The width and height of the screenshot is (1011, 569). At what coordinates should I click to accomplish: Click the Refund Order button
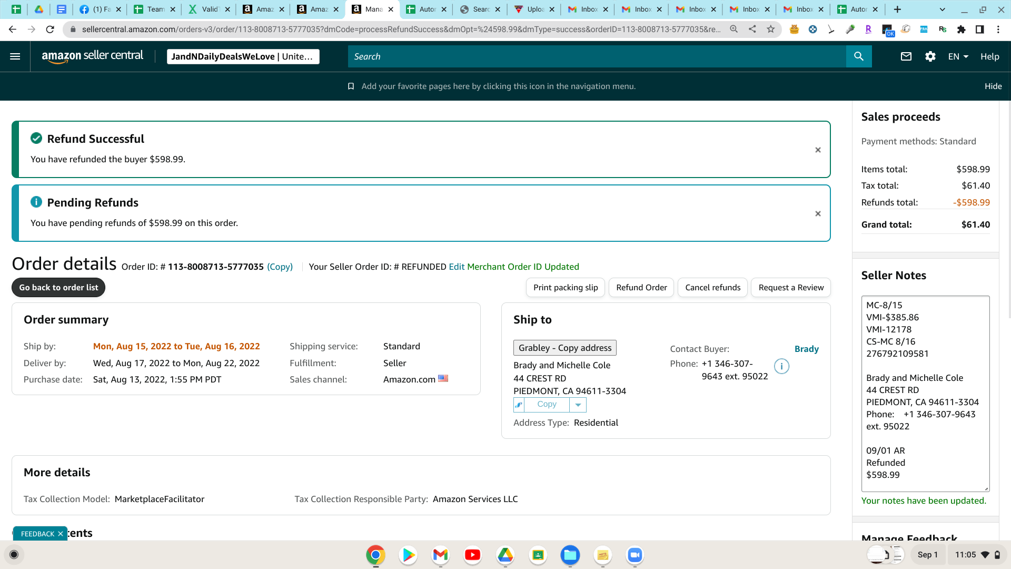(641, 288)
